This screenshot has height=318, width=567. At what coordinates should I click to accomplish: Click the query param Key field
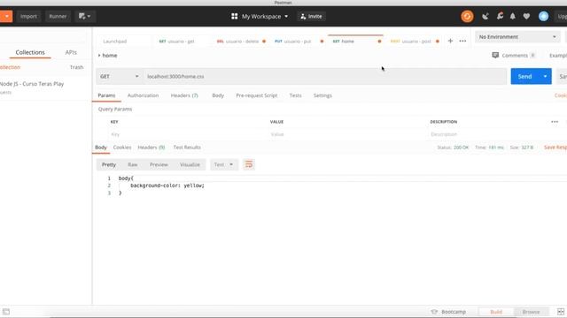coord(188,134)
